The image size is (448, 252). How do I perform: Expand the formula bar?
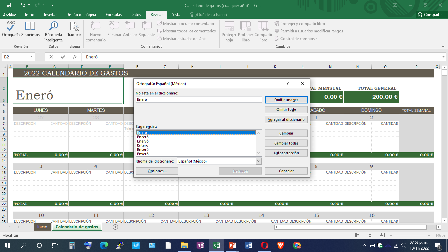point(444,57)
